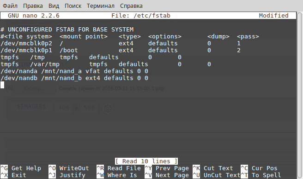The width and height of the screenshot is (303, 179).
Task: Open the Поиск menu
Action: [73, 6]
